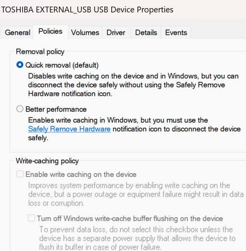Open the Volumes tab

[85, 33]
